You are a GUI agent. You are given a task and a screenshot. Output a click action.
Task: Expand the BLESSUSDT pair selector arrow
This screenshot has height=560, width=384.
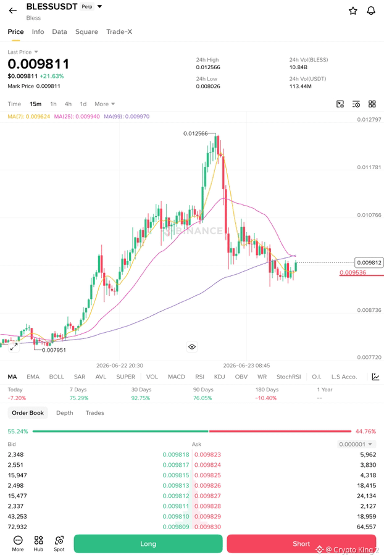99,6
